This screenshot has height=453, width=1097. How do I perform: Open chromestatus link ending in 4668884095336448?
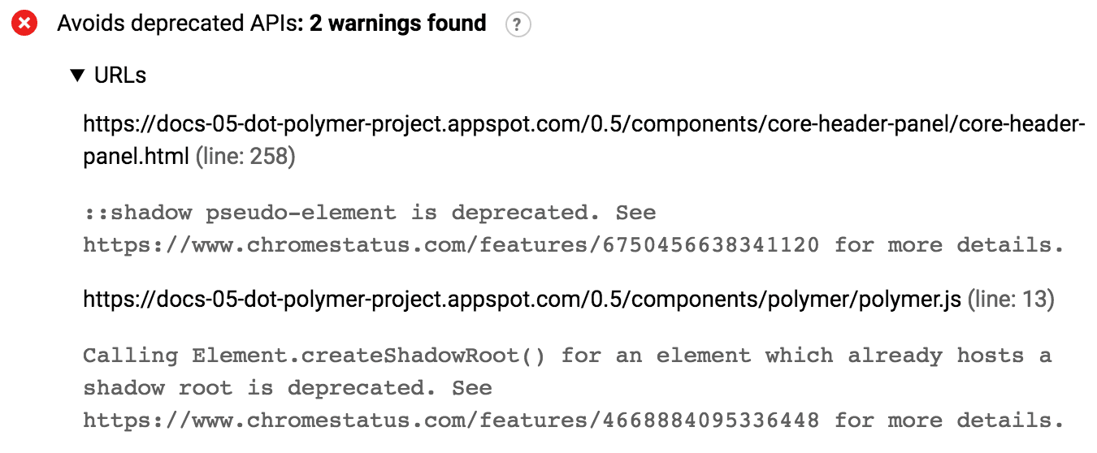coord(451,421)
